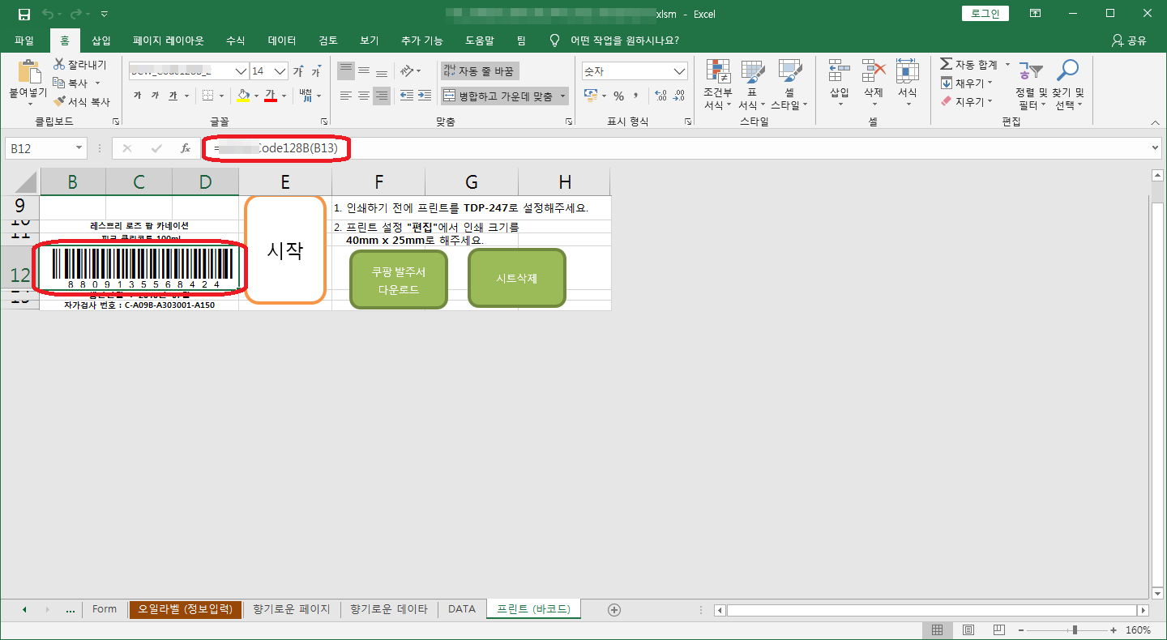Viewport: 1167px width, 640px height.
Task: Toggle Wrap Text (자동 줄 바꿈)
Action: pyautogui.click(x=478, y=71)
